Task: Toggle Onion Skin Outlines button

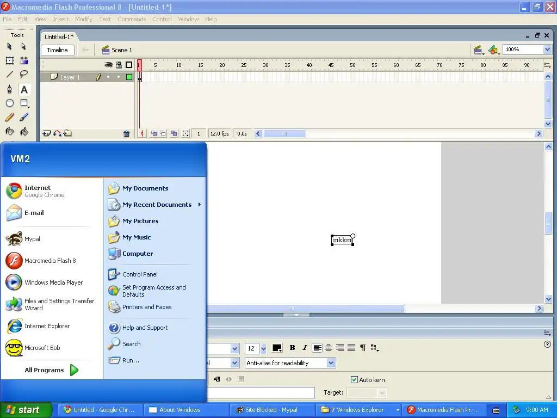Action: click(163, 134)
